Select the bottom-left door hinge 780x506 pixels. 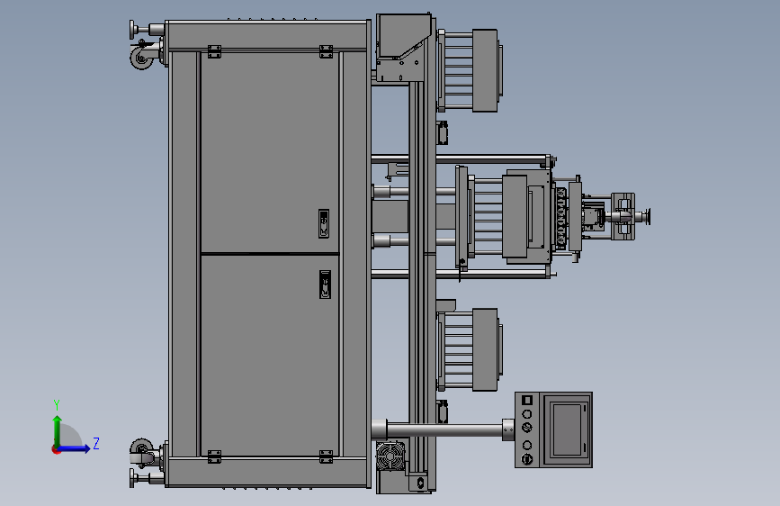214,456
